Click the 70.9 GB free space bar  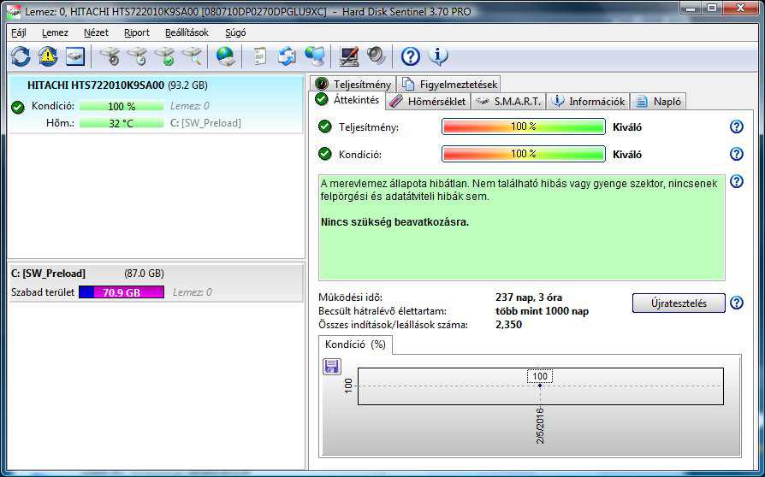point(122,292)
